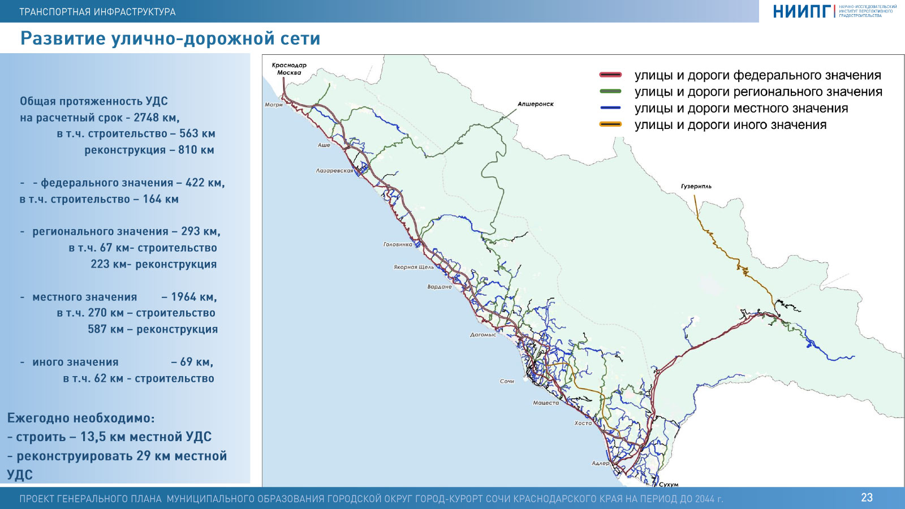This screenshot has height=509, width=905.
Task: Click line '587 км – реконструкция'
Action: pos(153,329)
